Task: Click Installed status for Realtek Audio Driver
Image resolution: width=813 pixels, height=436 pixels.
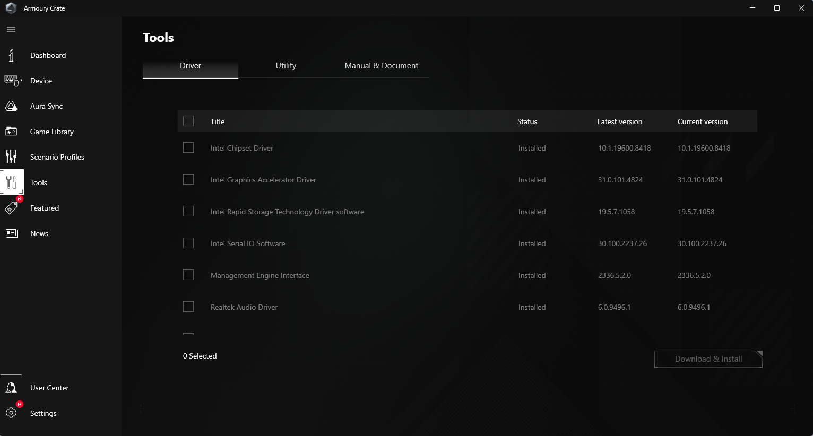Action: (x=532, y=307)
